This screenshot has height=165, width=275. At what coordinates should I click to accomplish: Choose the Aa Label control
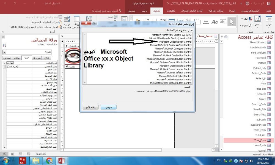pyautogui.click(x=215, y=22)
